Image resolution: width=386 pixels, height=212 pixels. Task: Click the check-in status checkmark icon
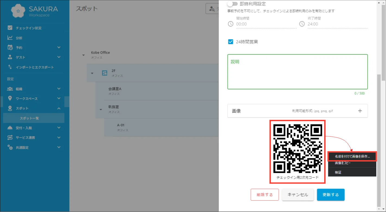[10, 28]
